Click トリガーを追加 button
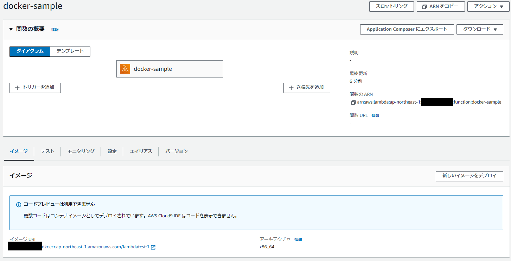Viewport: 511px width, 261px height. click(35, 88)
